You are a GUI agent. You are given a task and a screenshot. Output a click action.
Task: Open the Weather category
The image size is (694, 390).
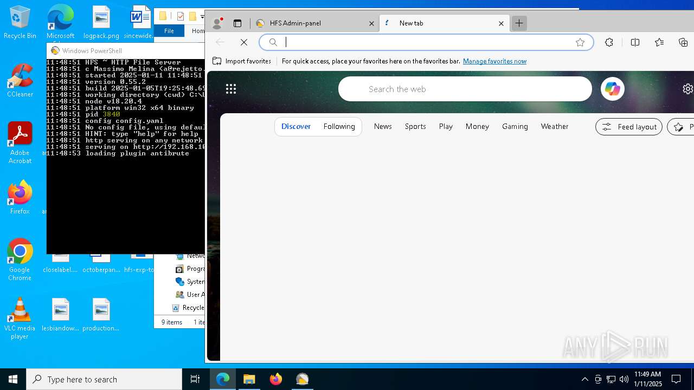pyautogui.click(x=555, y=126)
